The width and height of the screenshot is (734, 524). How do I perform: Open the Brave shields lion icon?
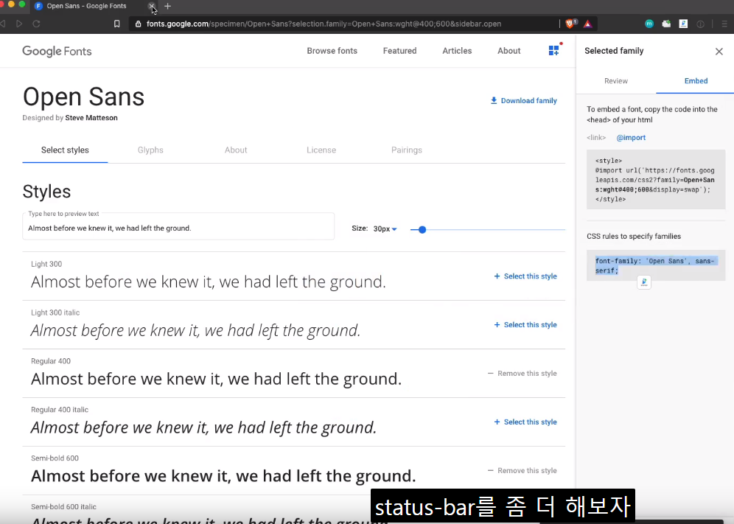[x=570, y=24]
